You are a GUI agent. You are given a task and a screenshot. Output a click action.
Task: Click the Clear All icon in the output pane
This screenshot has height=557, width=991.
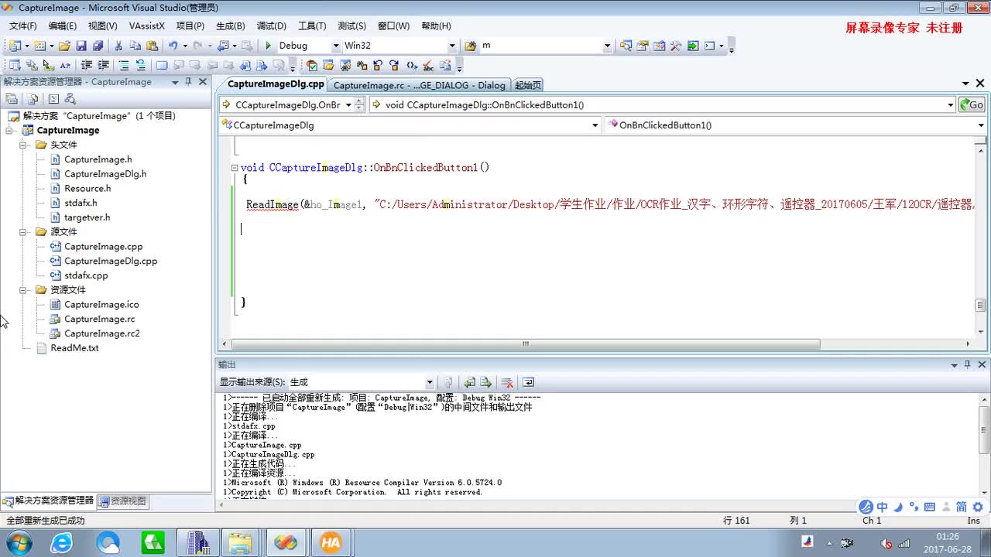point(507,382)
